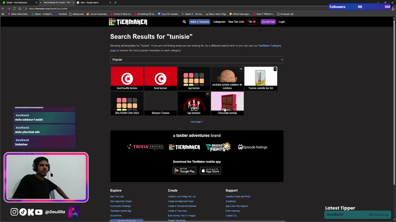Open Bulk Overlay Text on Images link
The height and width of the screenshot is (222, 396).
coord(182,216)
